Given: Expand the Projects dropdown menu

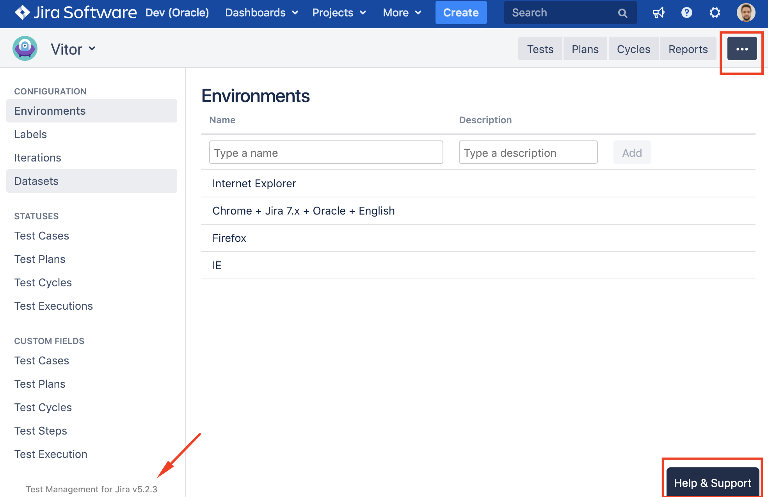Looking at the screenshot, I should pos(339,13).
